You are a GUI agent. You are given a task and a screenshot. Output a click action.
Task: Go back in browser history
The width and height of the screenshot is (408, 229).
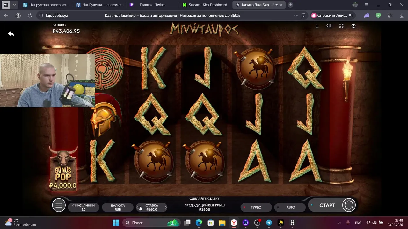point(6,15)
